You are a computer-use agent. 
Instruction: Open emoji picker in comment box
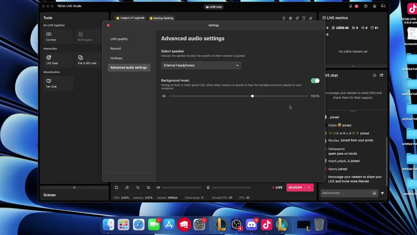tap(374, 193)
